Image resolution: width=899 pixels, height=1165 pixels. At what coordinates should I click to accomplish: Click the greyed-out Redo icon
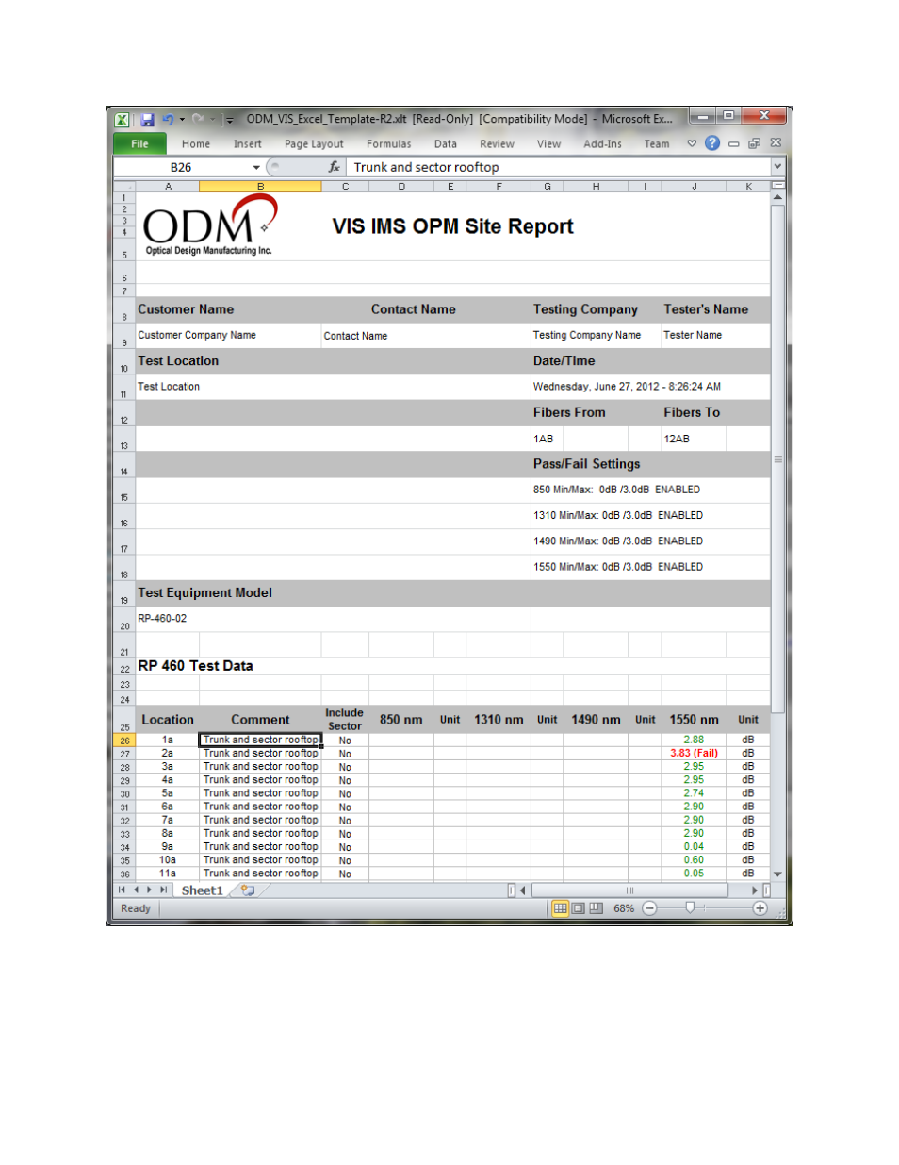click(x=198, y=120)
